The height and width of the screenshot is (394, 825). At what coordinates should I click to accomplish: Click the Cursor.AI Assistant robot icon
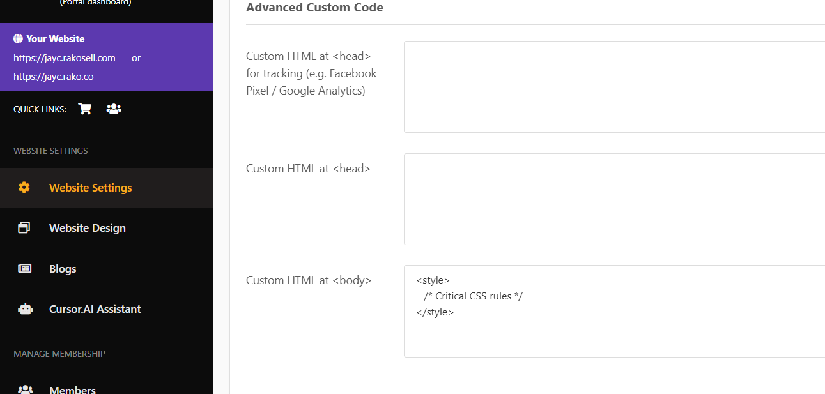pos(25,309)
